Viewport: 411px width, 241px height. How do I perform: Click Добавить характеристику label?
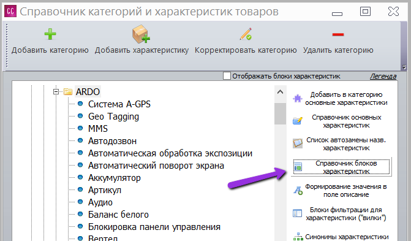click(x=142, y=50)
